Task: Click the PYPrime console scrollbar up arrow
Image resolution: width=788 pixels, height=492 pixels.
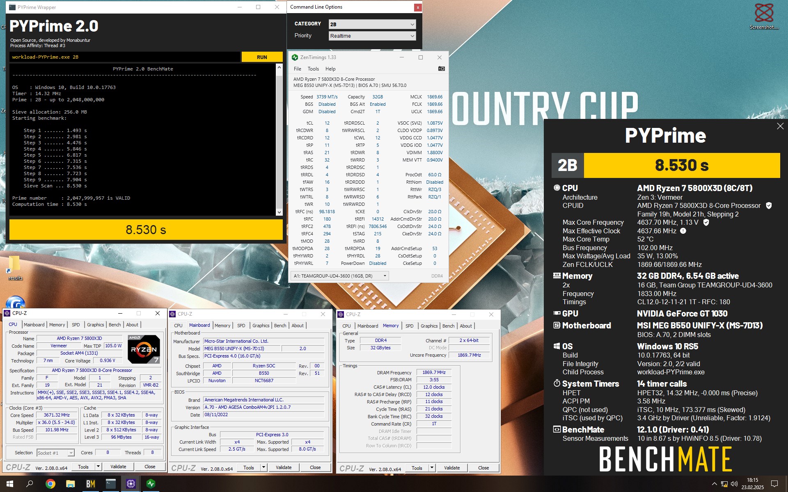Action: 279,67
